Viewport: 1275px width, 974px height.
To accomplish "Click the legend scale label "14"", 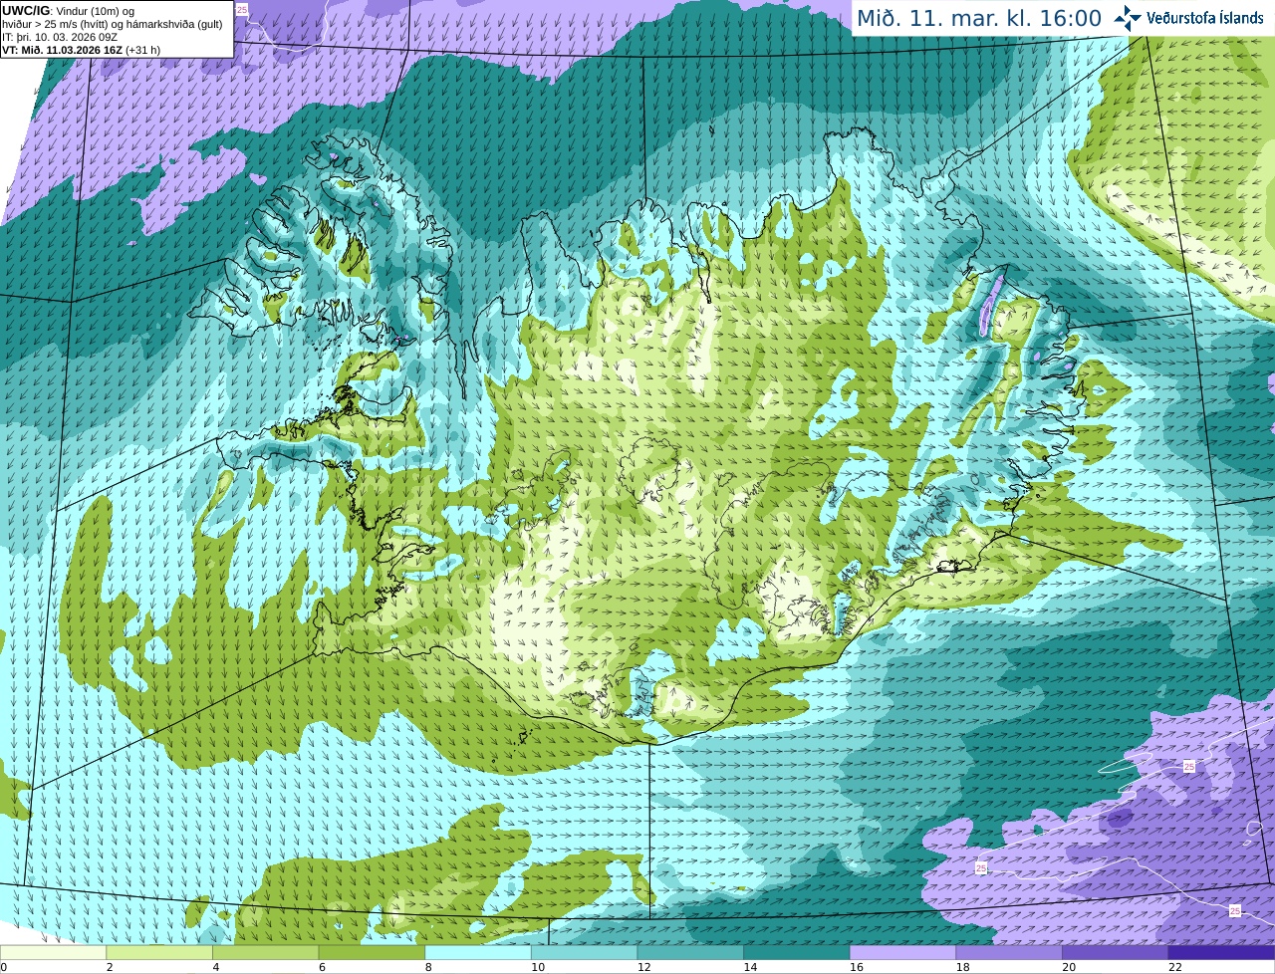I will click(x=750, y=967).
